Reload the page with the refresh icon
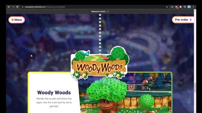The height and width of the screenshot is (113, 202). (x=17, y=7)
